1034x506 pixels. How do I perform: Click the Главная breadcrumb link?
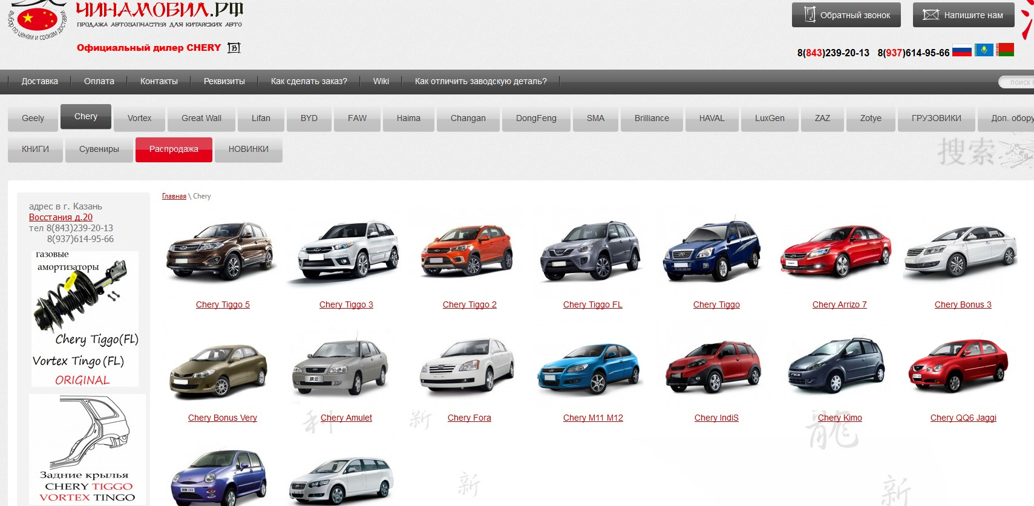tap(174, 196)
